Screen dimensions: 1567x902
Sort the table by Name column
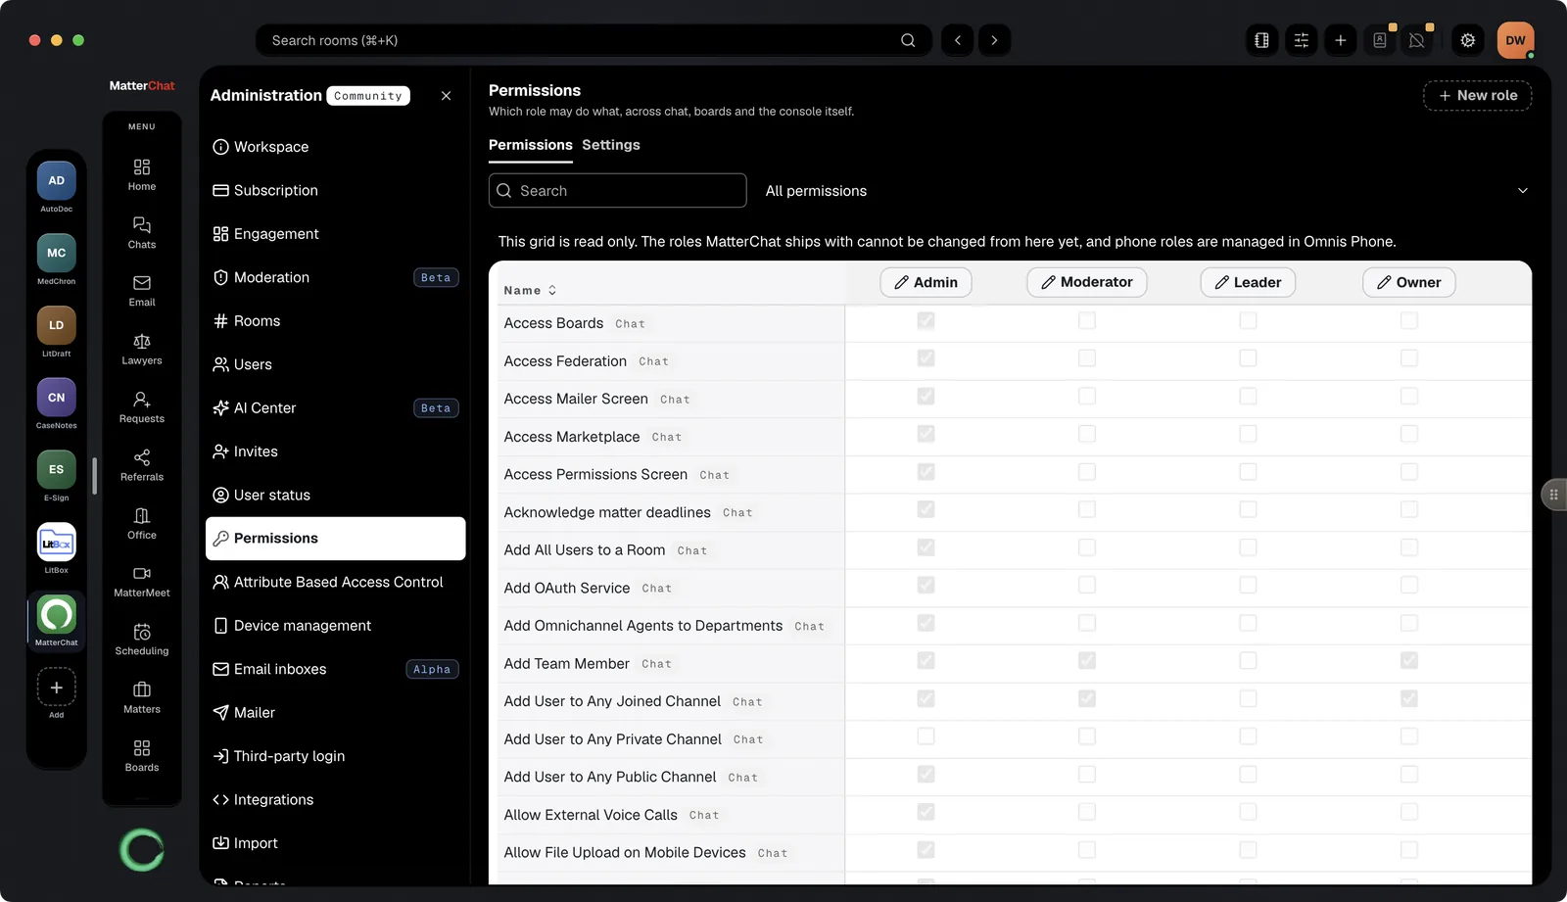pos(530,290)
